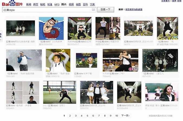
Task: Expand the collapsed side tab at left edge
Action: pos(1,36)
